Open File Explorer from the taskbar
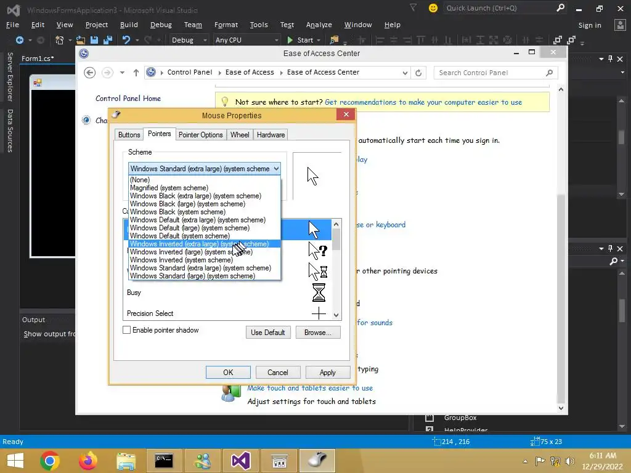The width and height of the screenshot is (631, 473). click(126, 461)
